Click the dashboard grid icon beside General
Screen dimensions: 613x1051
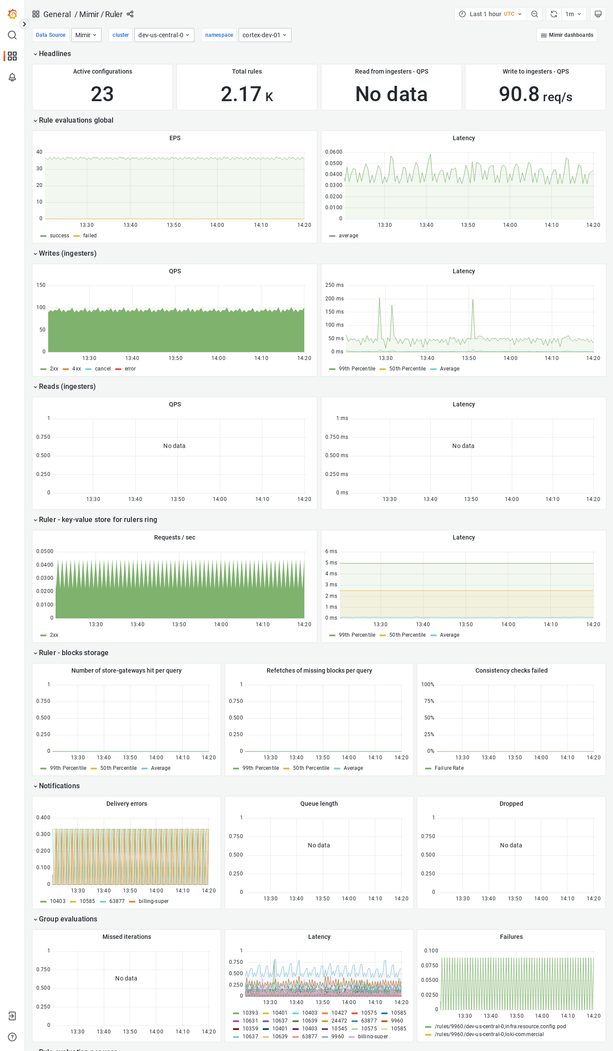(x=36, y=14)
